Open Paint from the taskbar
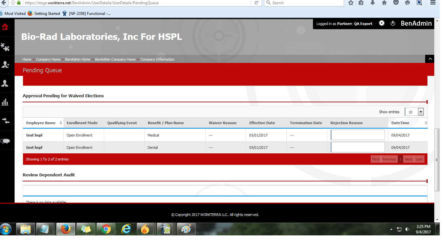Image resolution: width=443 pixels, height=249 pixels. pos(186,229)
